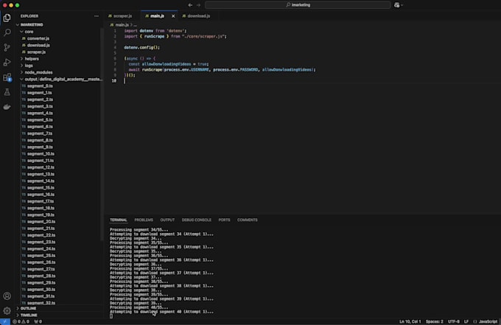Change indentation via Spaces: 2
The image size is (501, 325).
click(434, 321)
